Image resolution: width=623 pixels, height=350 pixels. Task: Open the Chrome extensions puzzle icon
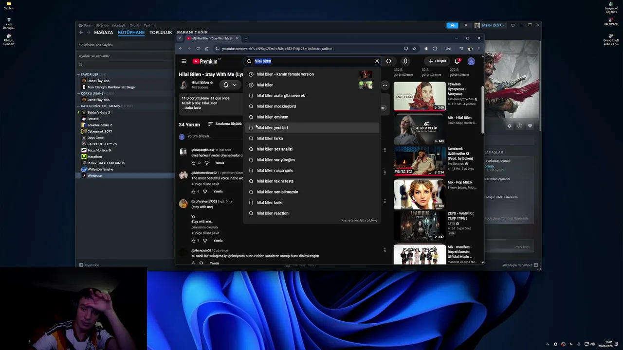click(435, 49)
